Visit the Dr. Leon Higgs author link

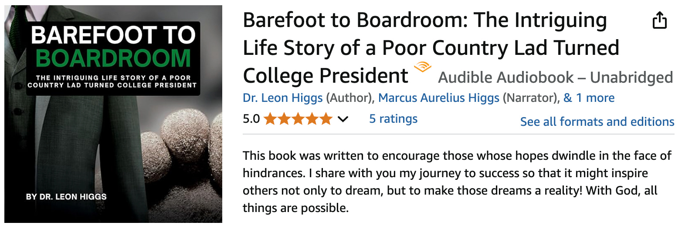(x=282, y=98)
